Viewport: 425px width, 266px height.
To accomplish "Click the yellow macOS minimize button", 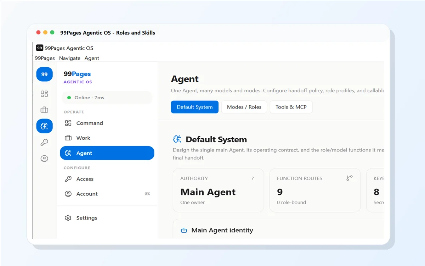I will 45,32.
